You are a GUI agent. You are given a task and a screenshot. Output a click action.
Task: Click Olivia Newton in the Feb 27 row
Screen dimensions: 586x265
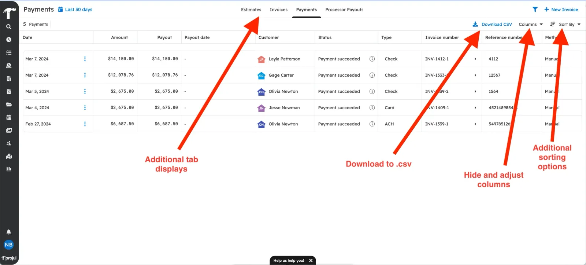click(x=283, y=124)
